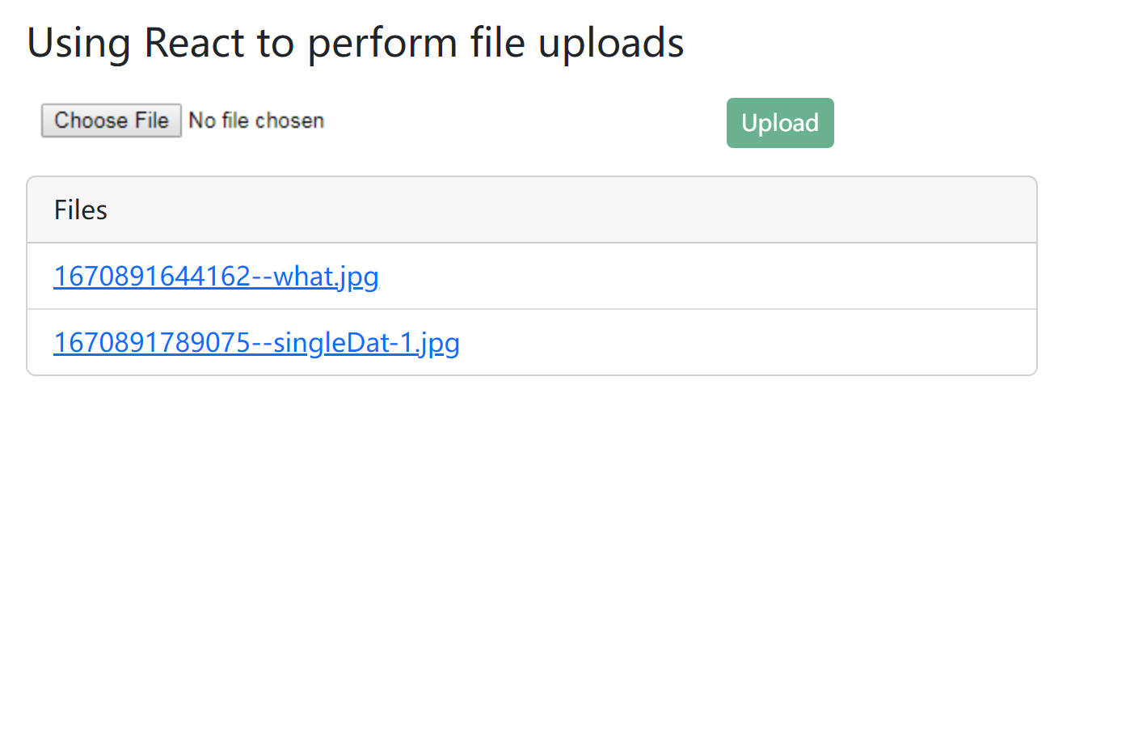Screen dimensions: 1126x732
Task: Click the word Using in the heading
Action: tap(78, 43)
